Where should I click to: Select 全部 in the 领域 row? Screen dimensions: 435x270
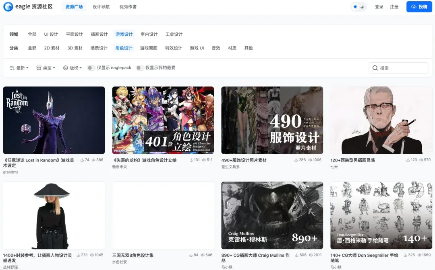(32, 34)
